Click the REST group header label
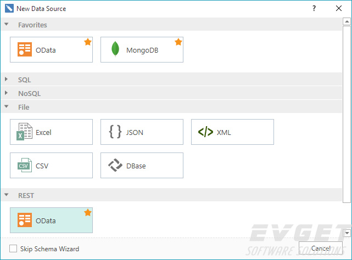Viewport: 352px width, 260px height. point(26,196)
